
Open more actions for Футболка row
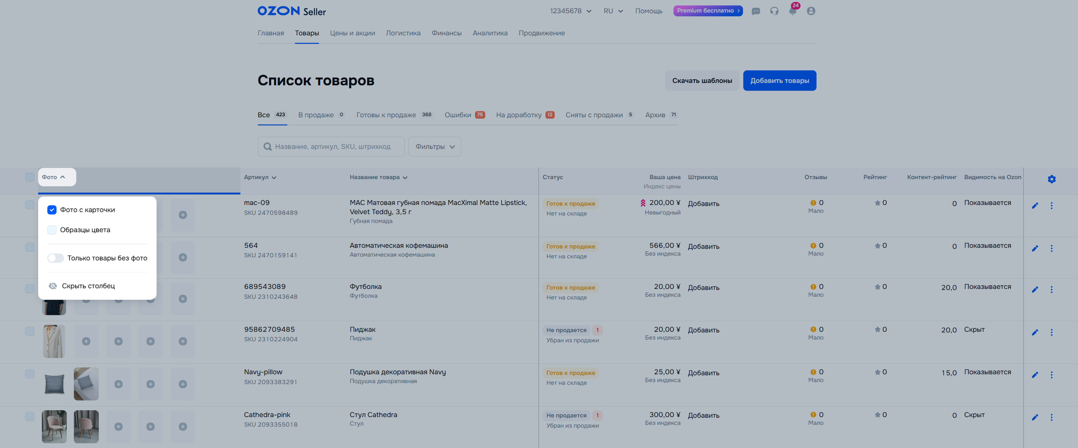pos(1052,290)
